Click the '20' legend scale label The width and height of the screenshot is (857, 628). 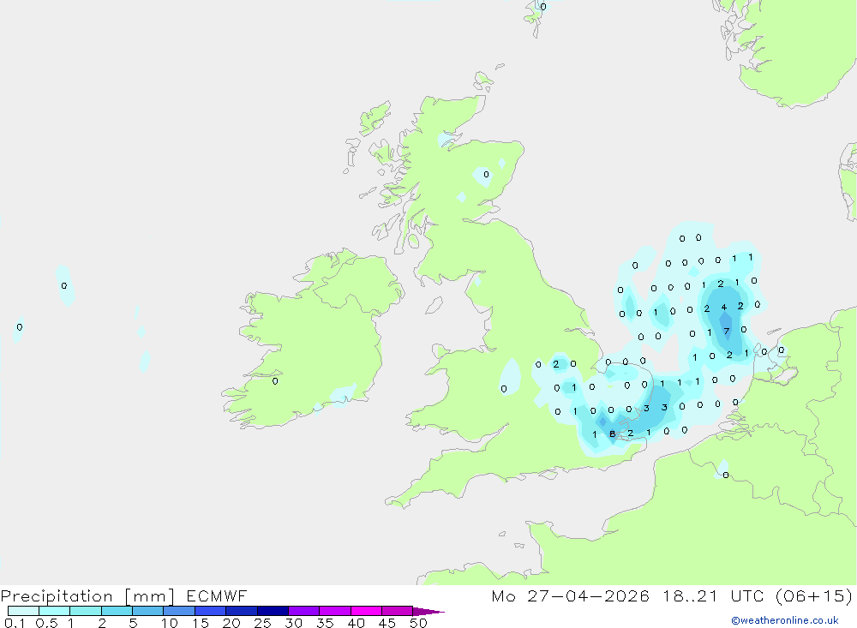coord(231,623)
